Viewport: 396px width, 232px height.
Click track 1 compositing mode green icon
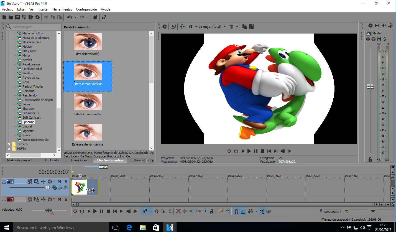[54, 188]
